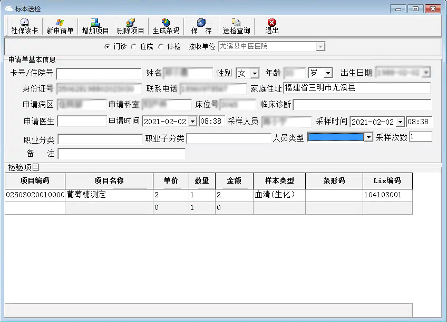
Task: Select the 住院 radio button
Action: click(x=133, y=46)
